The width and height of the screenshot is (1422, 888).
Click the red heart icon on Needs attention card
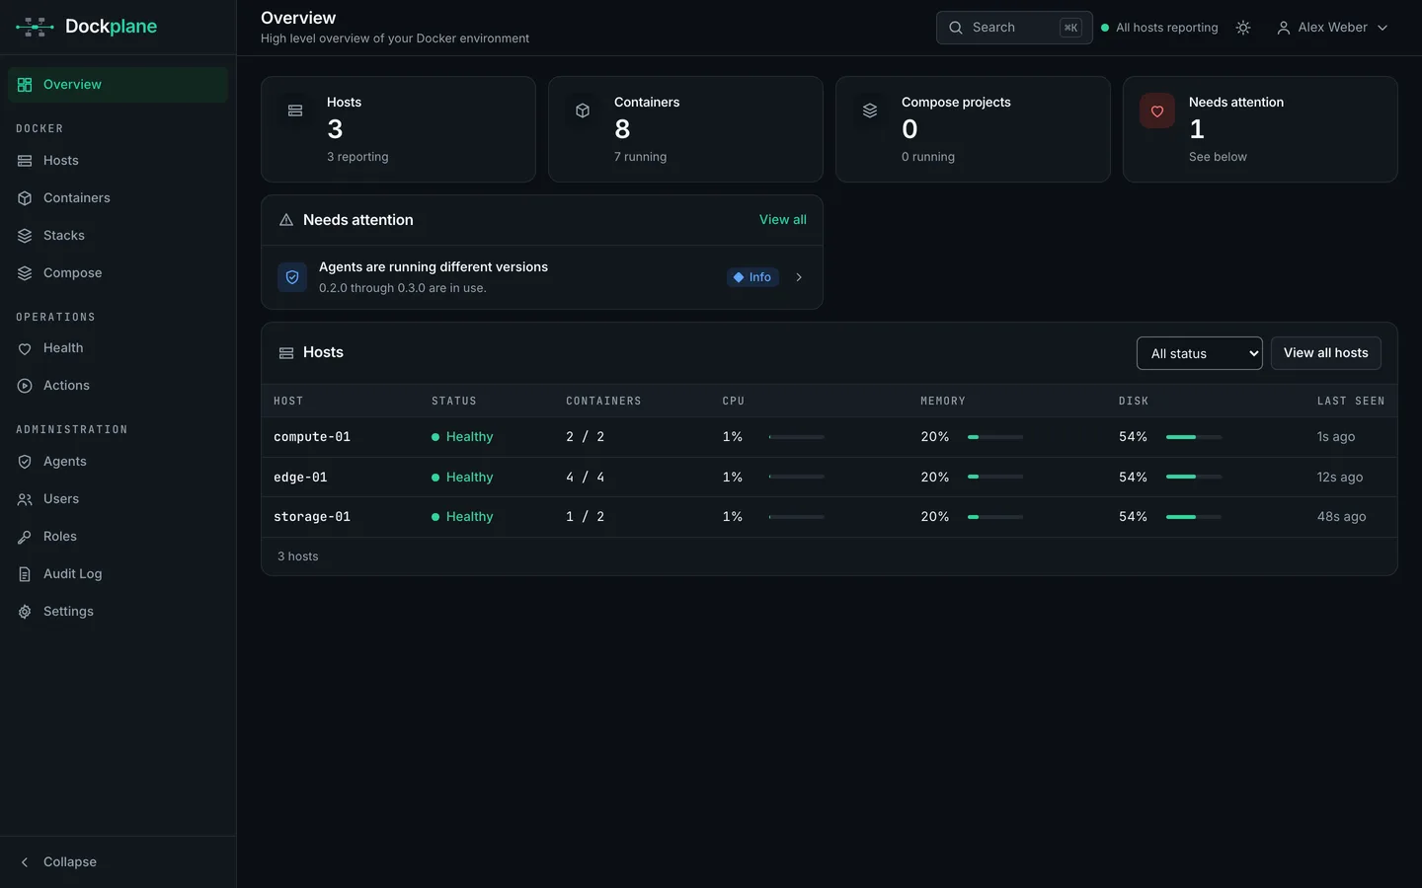pos(1157,111)
